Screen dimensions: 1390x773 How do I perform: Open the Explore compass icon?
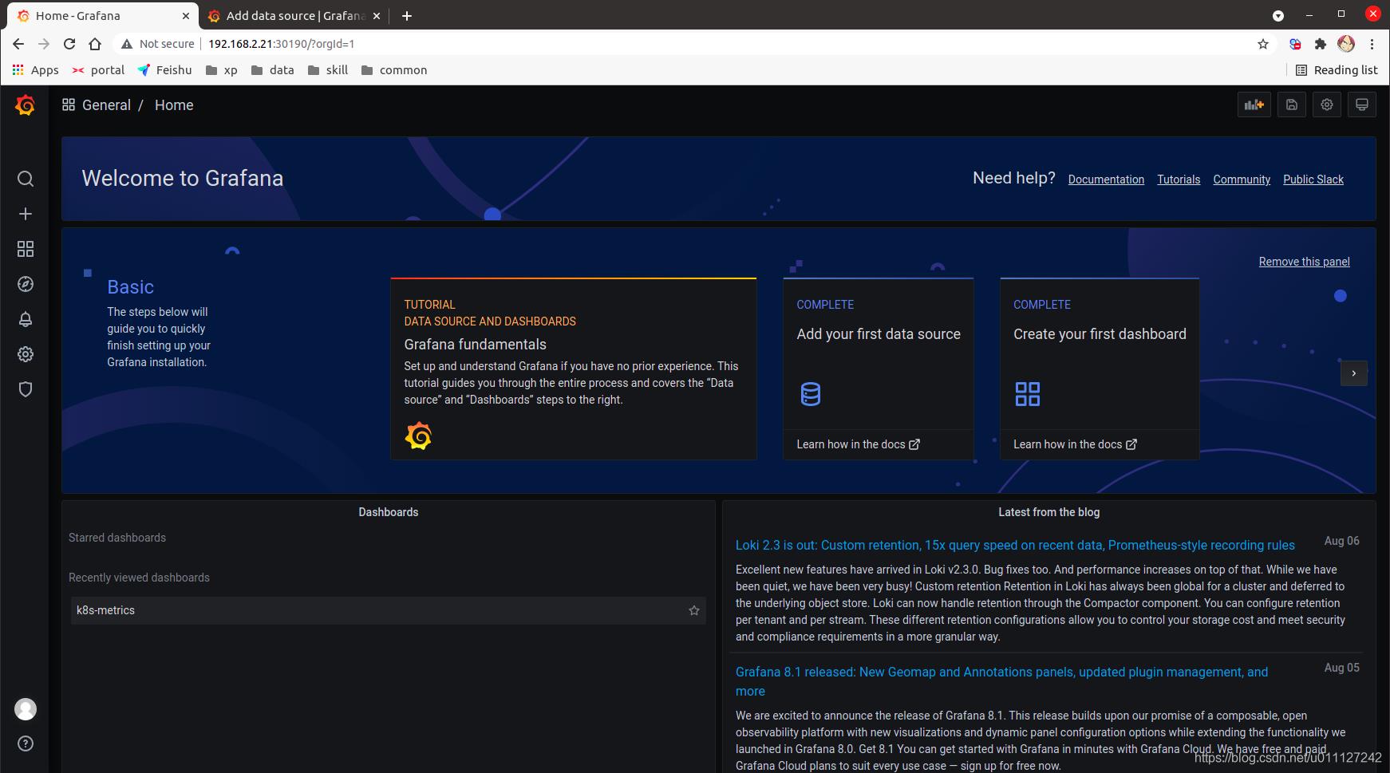coord(26,284)
